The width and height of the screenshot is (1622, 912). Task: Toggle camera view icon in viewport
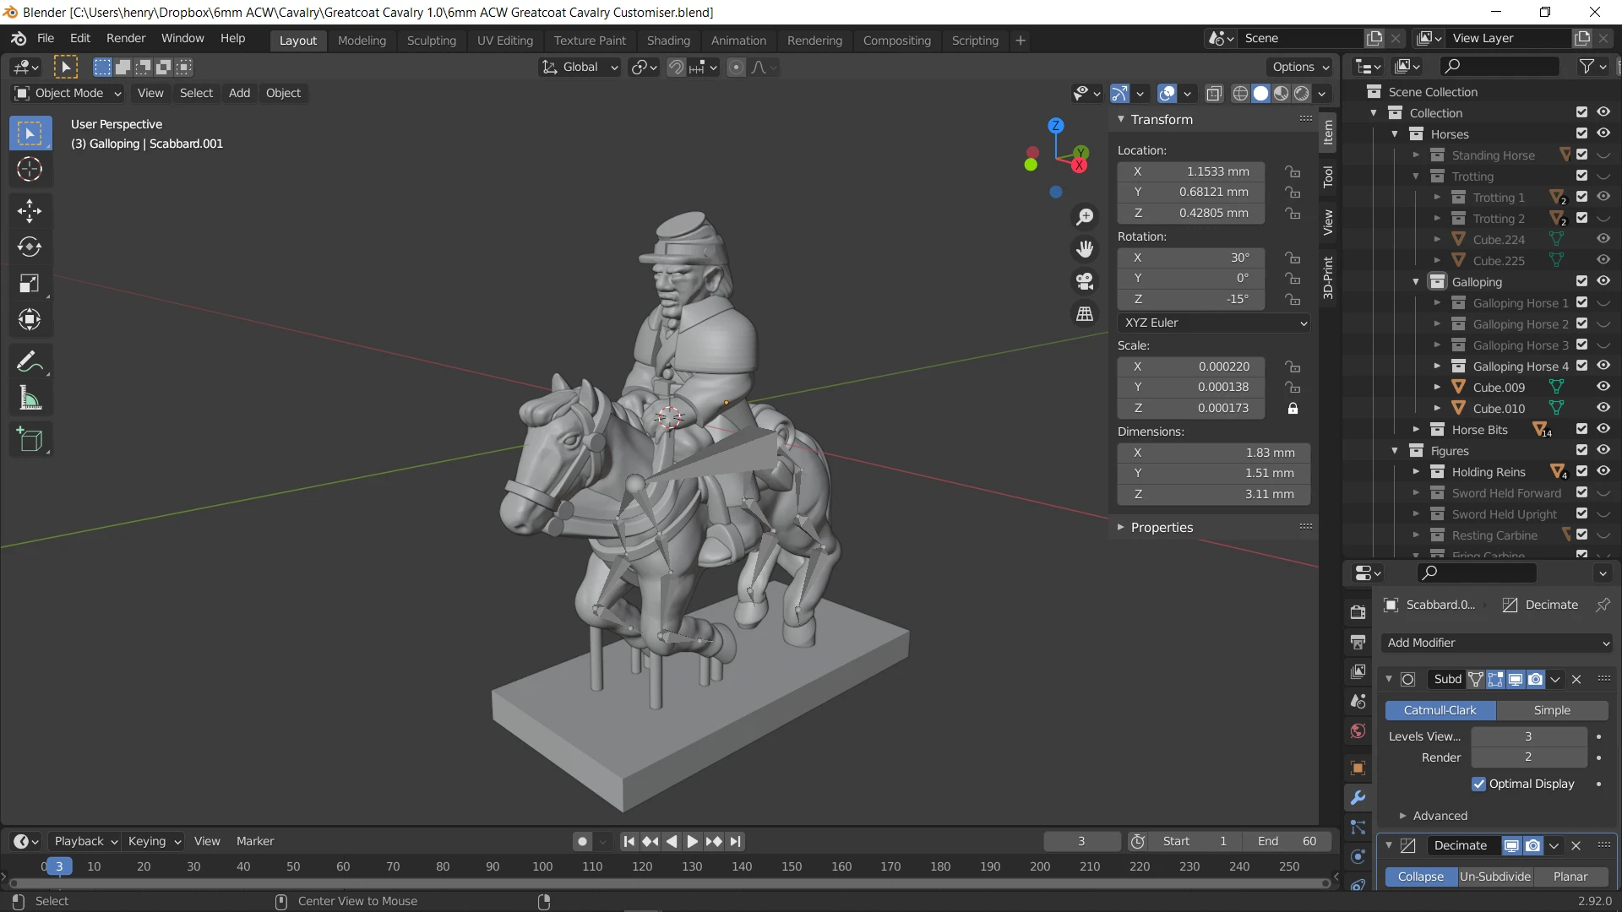[1085, 281]
